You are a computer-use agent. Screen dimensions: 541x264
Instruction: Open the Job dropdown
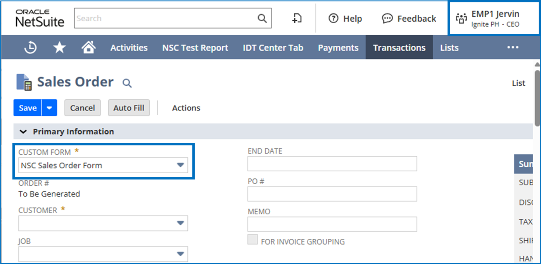click(x=103, y=254)
